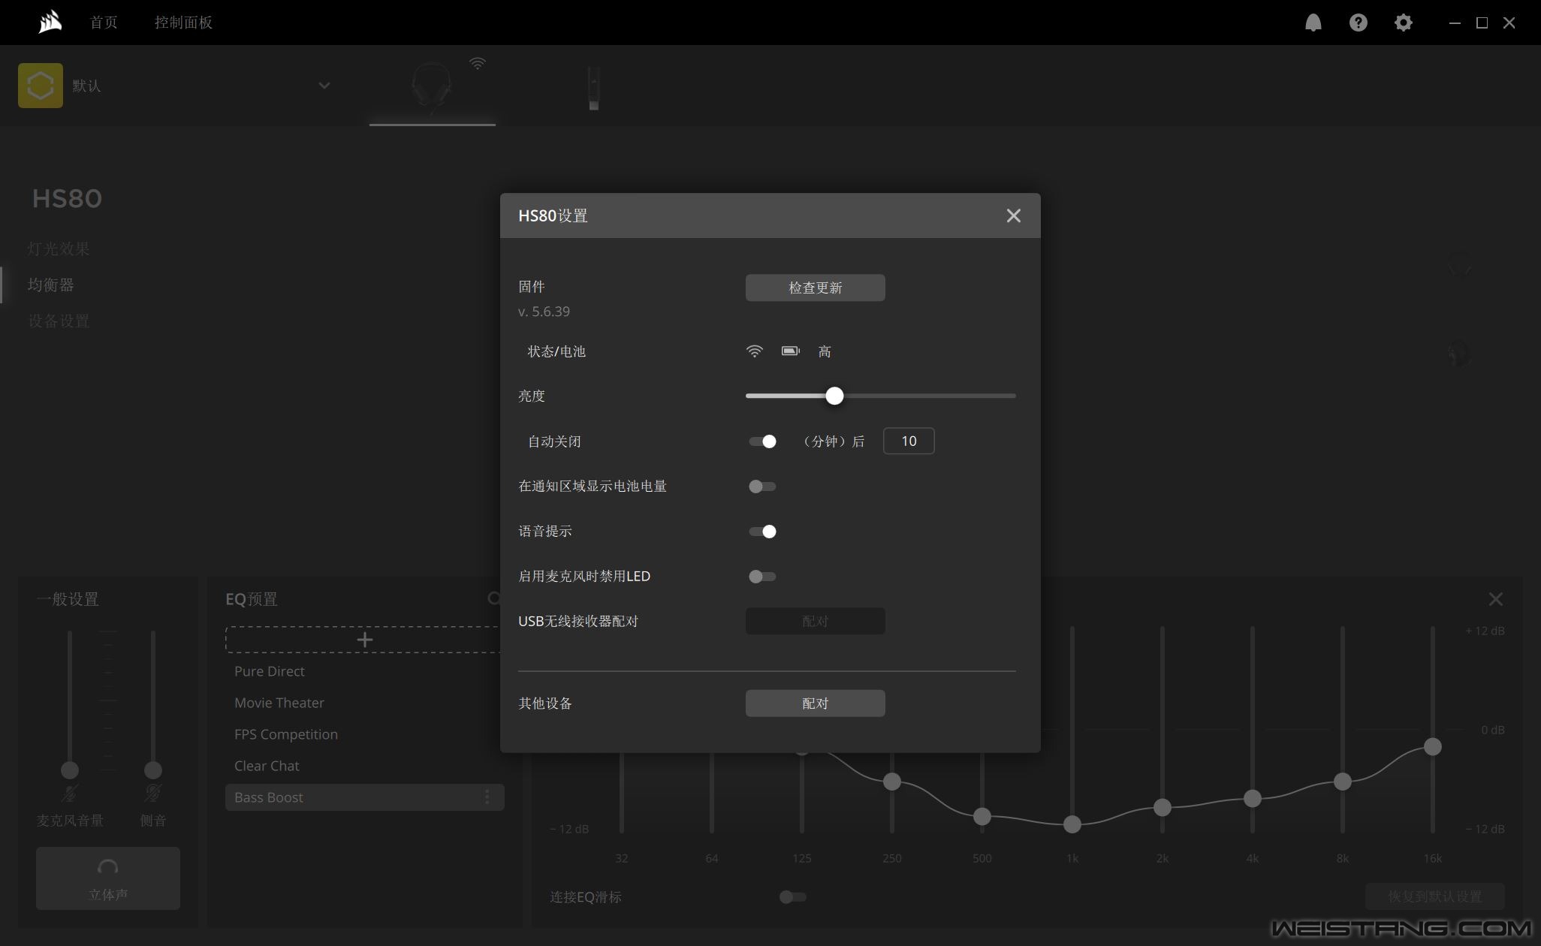
Task: Click the 2k EQ band knob
Action: coord(1163,807)
